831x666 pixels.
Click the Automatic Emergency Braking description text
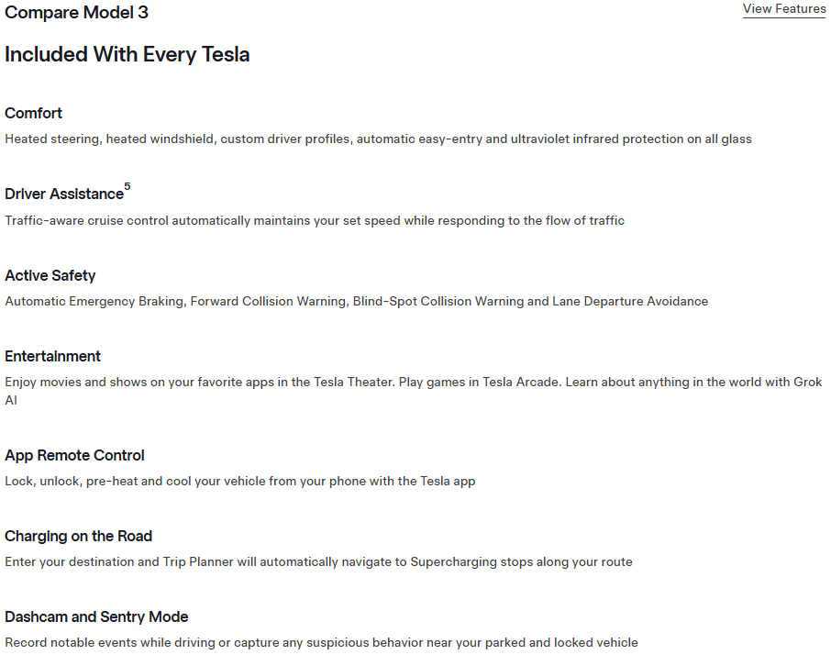coord(356,302)
